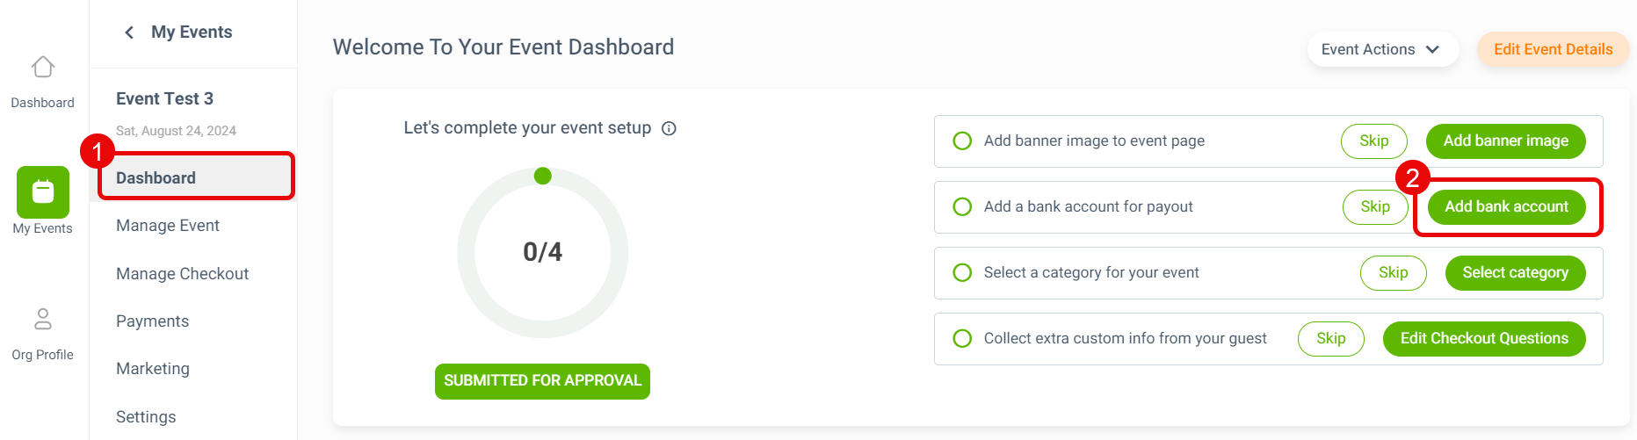The height and width of the screenshot is (440, 1637).
Task: Click the Submitted For Approval status badge
Action: pyautogui.click(x=542, y=381)
